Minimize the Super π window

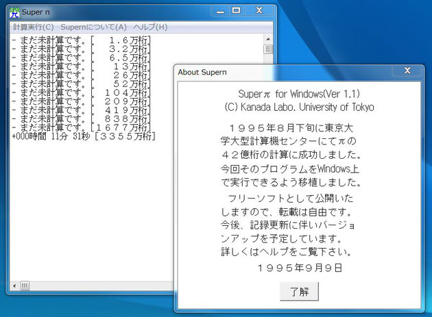click(220, 11)
